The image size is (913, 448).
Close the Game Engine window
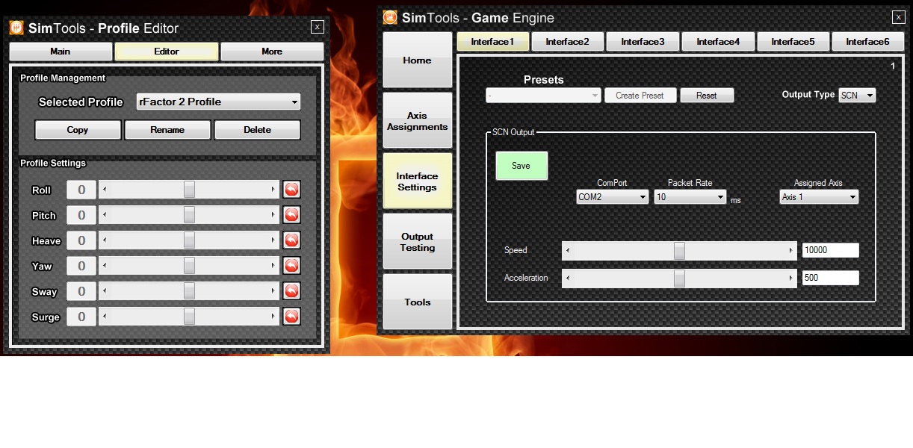pos(899,17)
